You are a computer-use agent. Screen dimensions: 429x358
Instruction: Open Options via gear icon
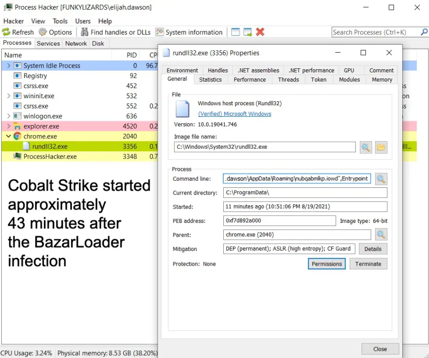43,32
